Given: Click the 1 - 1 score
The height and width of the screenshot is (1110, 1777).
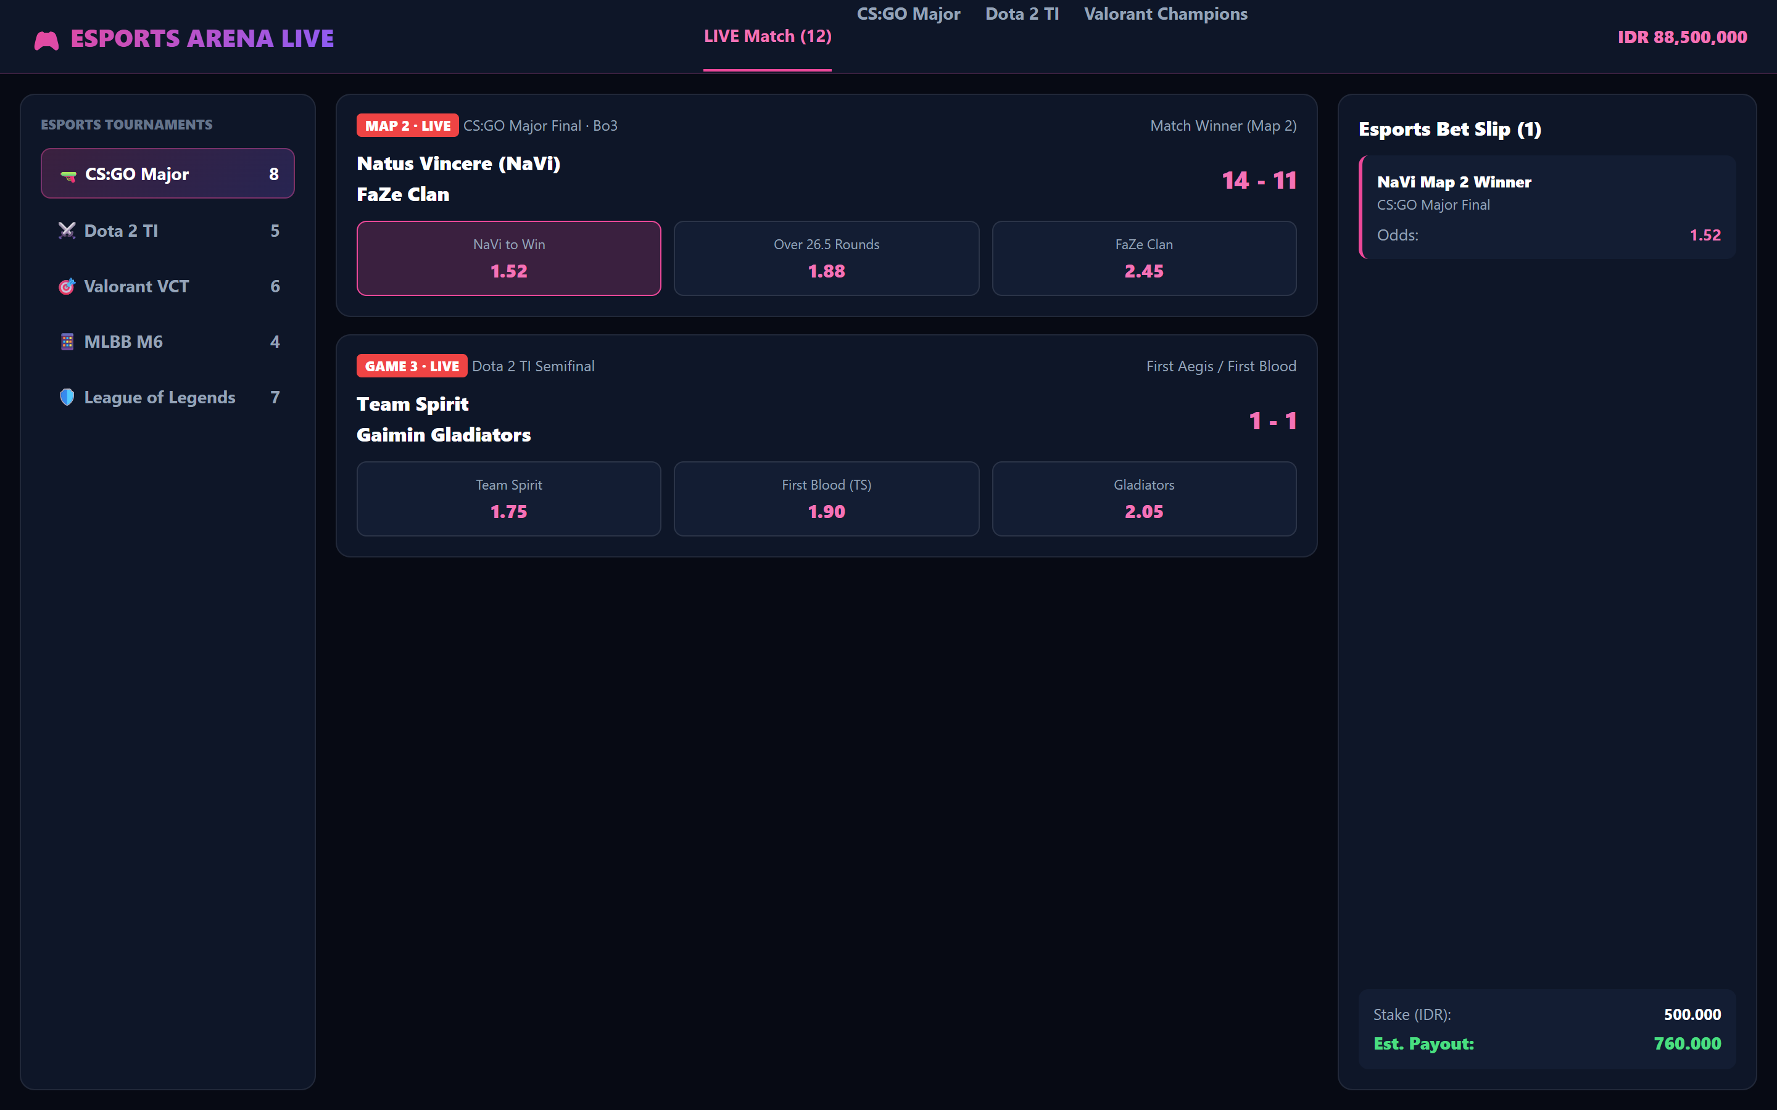Looking at the screenshot, I should (x=1272, y=421).
